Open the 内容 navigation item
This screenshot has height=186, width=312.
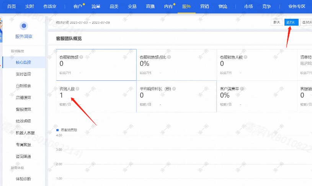tap(168, 7)
